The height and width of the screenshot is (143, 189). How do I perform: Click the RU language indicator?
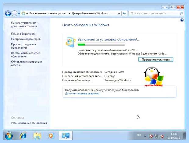click(139, 135)
